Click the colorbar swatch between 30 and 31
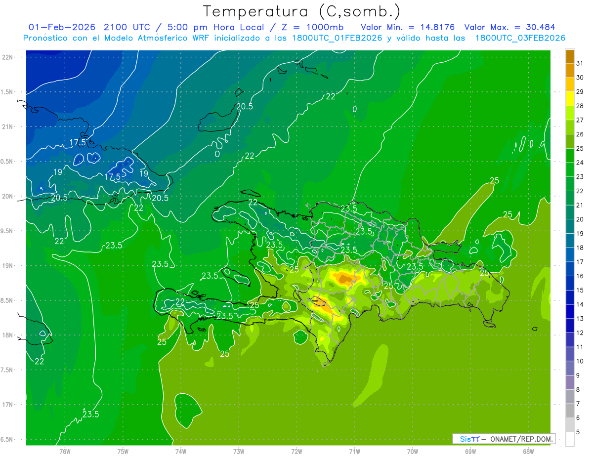593x458 pixels. 570,70
